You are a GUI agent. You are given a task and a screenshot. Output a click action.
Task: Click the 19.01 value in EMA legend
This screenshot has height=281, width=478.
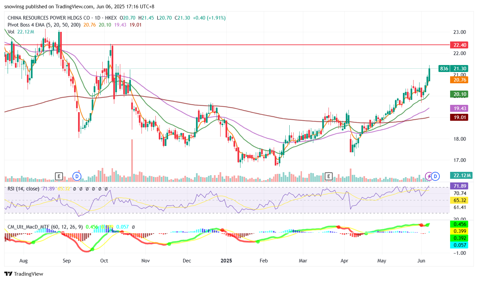[136, 25]
